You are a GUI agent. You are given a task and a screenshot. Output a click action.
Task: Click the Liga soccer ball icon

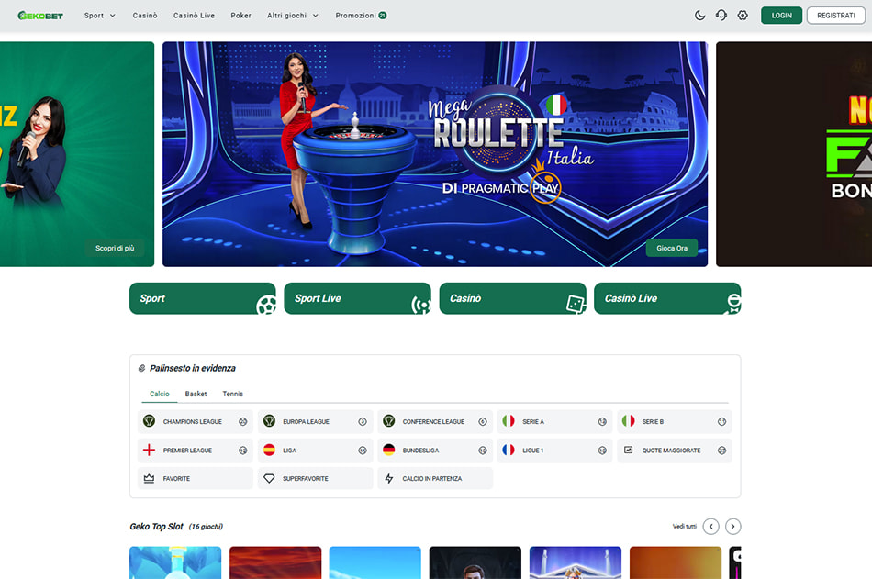(363, 451)
